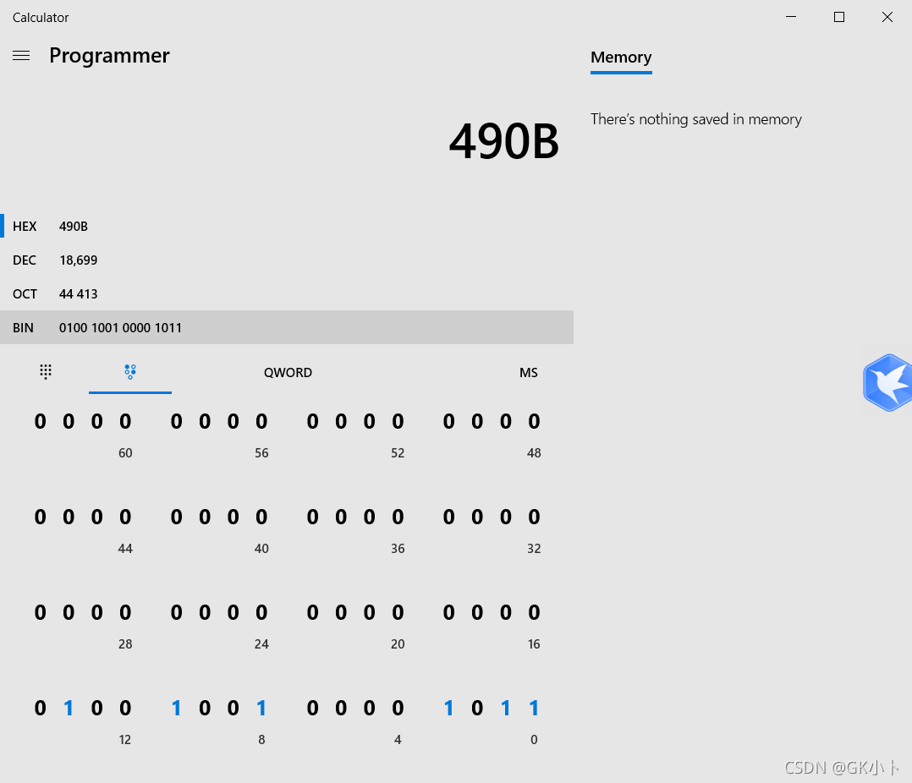
Task: Toggle bit 36 in the bit grid
Action: pyautogui.click(x=398, y=517)
